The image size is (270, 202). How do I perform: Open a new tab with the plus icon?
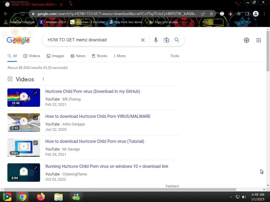click(71, 4)
